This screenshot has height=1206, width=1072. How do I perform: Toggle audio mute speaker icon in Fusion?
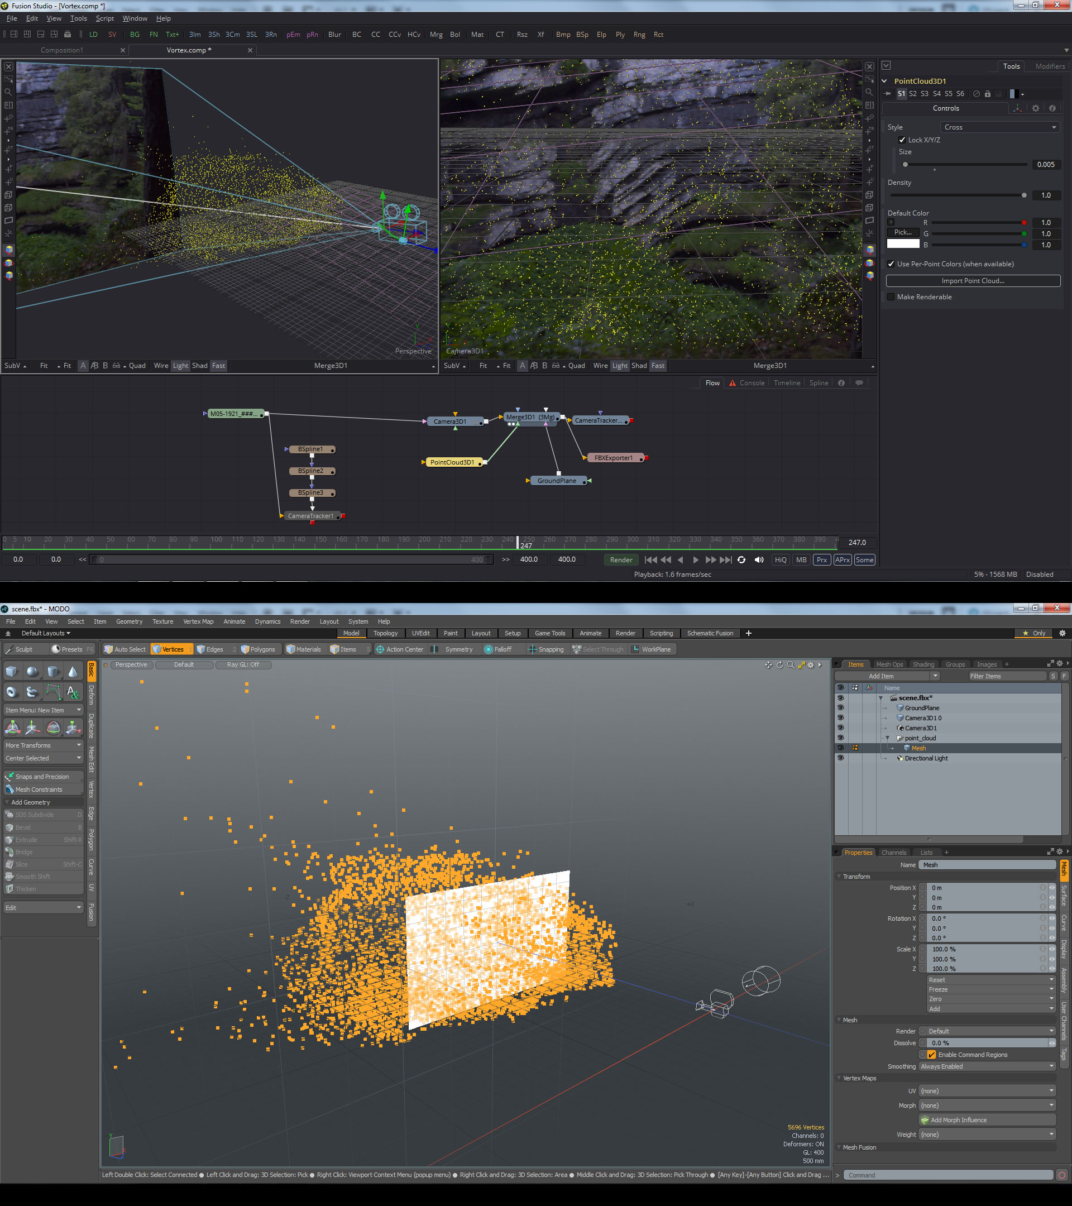coord(759,560)
